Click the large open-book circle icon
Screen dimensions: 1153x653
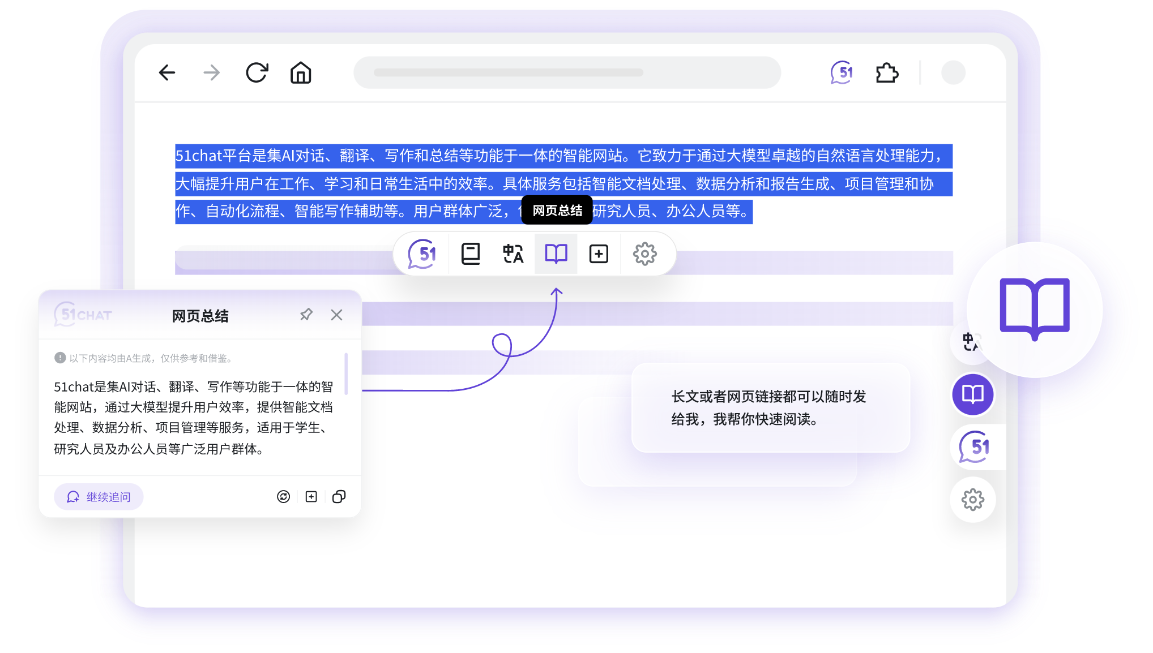click(x=1035, y=310)
